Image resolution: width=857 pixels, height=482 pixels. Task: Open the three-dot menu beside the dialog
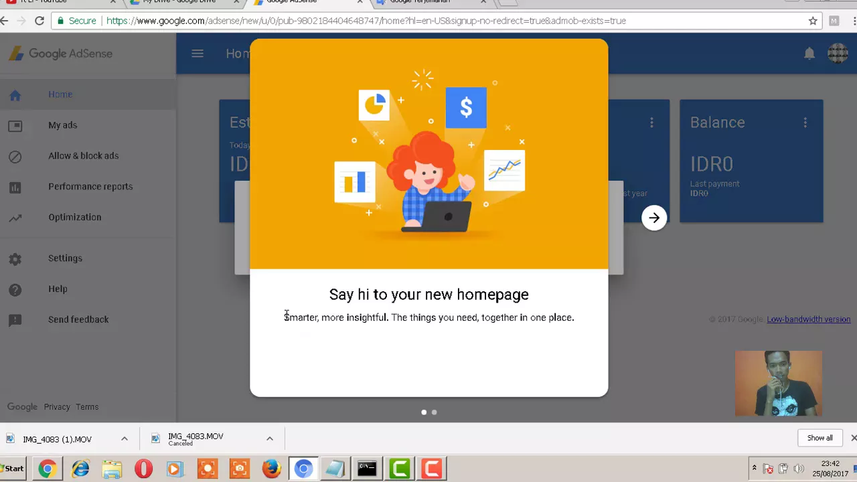pos(651,123)
